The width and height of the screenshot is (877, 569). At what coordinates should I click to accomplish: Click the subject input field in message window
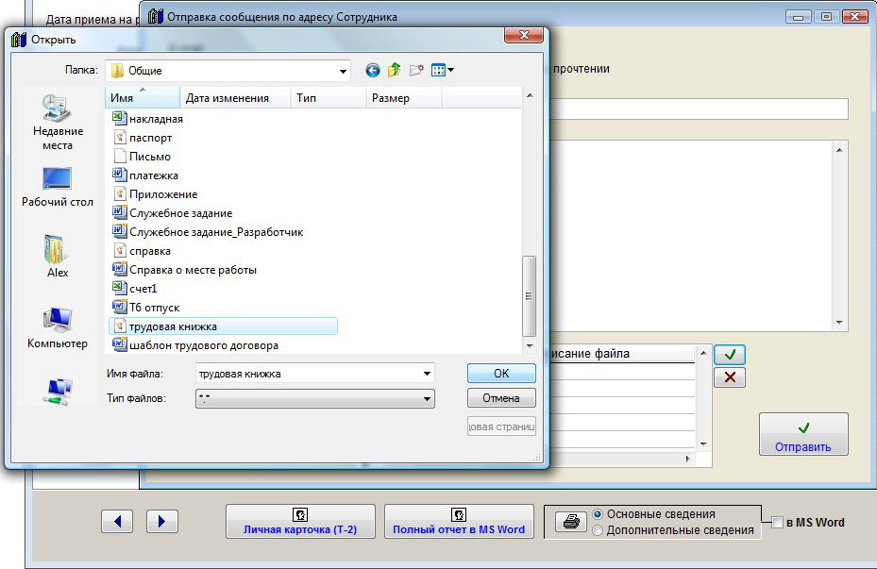point(700,109)
